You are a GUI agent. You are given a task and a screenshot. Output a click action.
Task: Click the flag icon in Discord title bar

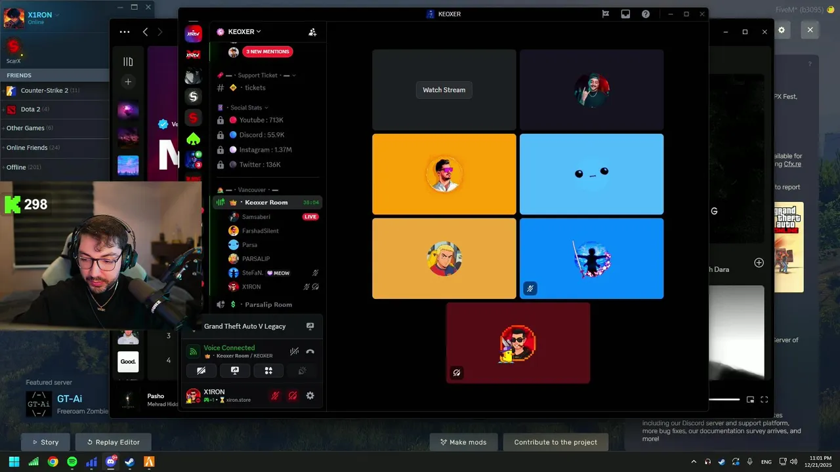(x=606, y=14)
